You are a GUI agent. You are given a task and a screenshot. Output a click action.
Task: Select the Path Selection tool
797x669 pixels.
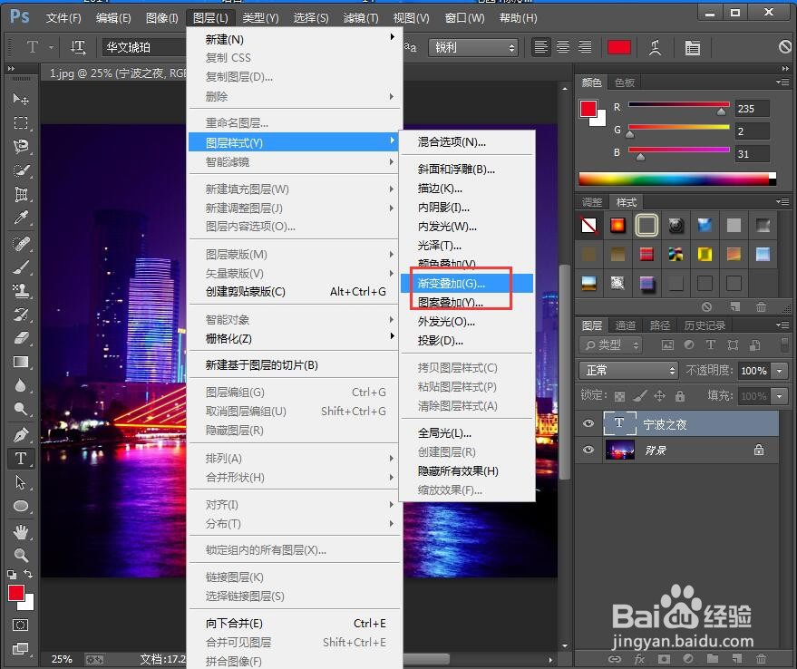tap(20, 482)
